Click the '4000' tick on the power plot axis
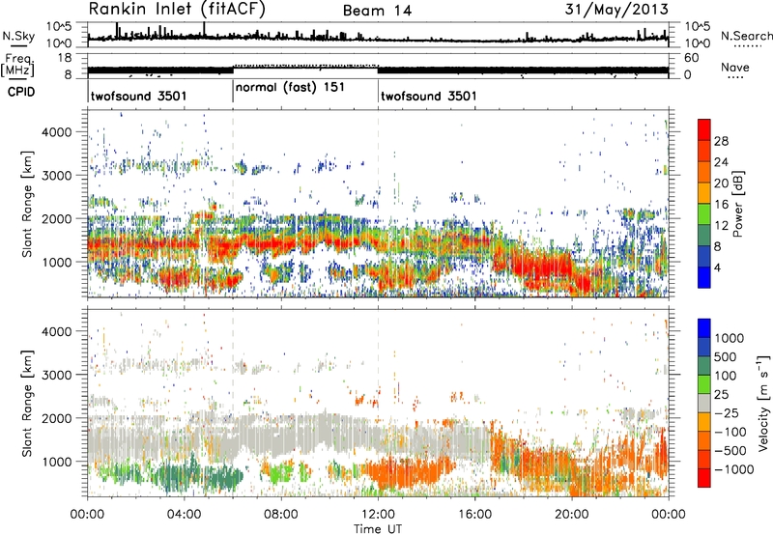Viewport: 773px width, 535px height. (57, 132)
